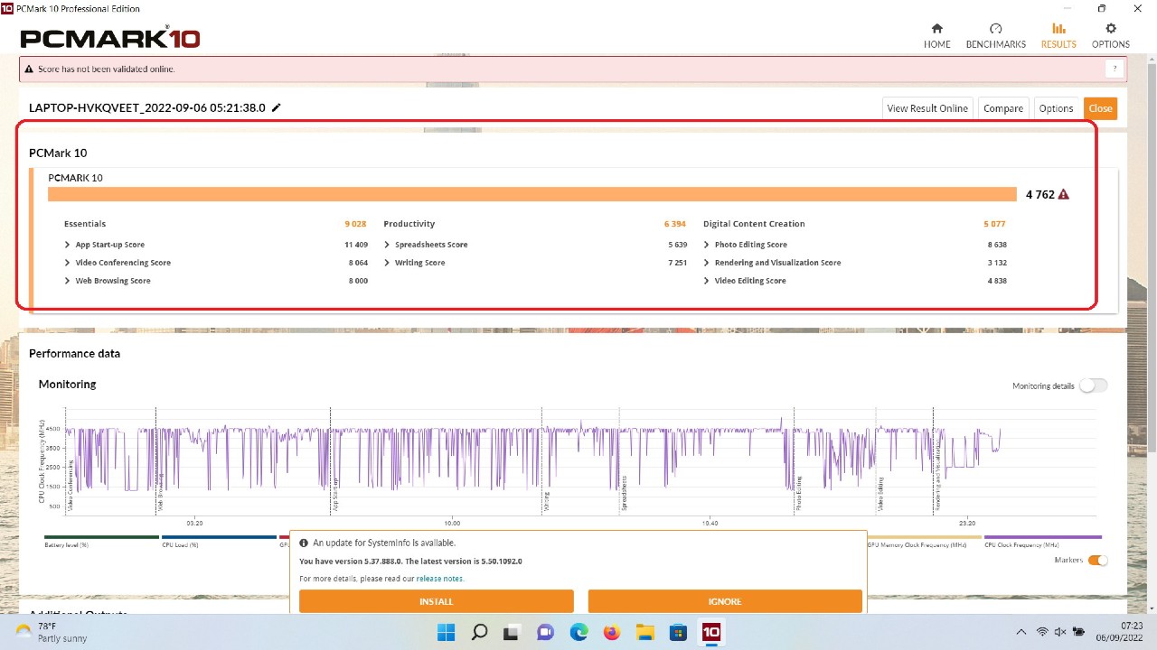Screen dimensions: 1157x650
Task: Launch Microsoft Edge from the taskbar
Action: (x=578, y=632)
